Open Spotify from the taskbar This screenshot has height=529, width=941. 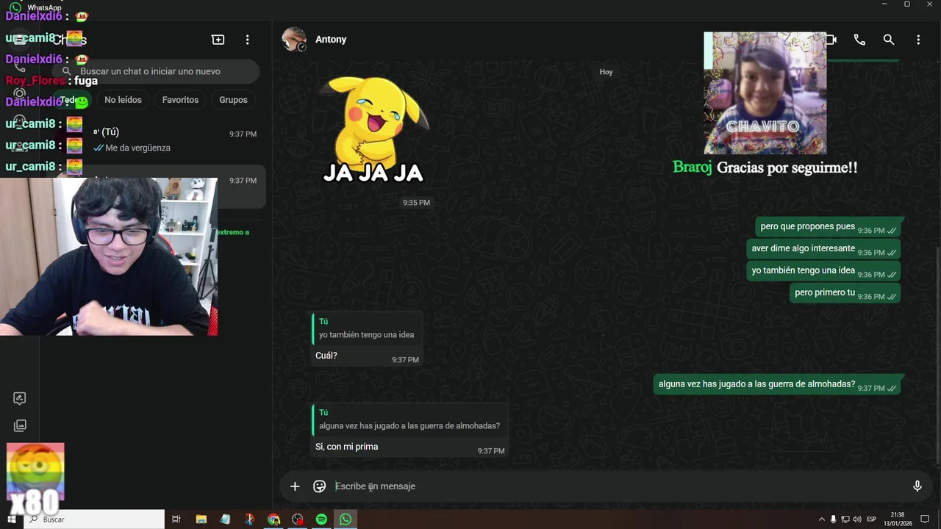pyautogui.click(x=321, y=519)
